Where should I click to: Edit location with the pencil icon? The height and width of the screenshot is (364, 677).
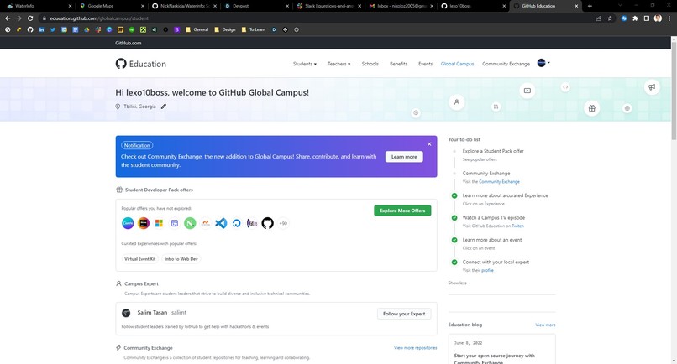point(164,106)
